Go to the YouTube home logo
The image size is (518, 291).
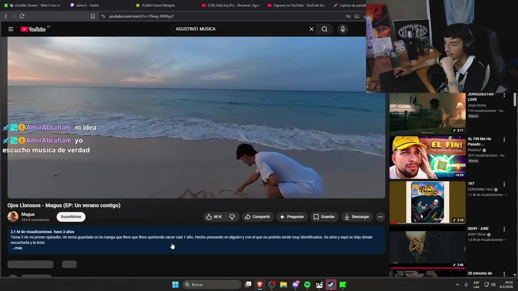[x=33, y=29]
